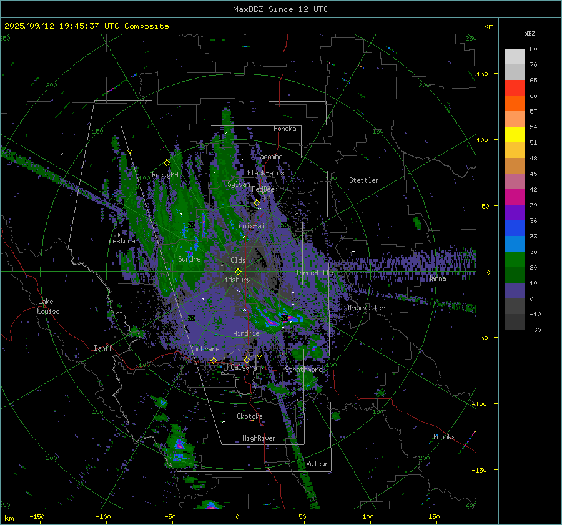Click the yellow diamond marker near RockyMH
This screenshot has width=562, height=525.
pyautogui.click(x=167, y=163)
